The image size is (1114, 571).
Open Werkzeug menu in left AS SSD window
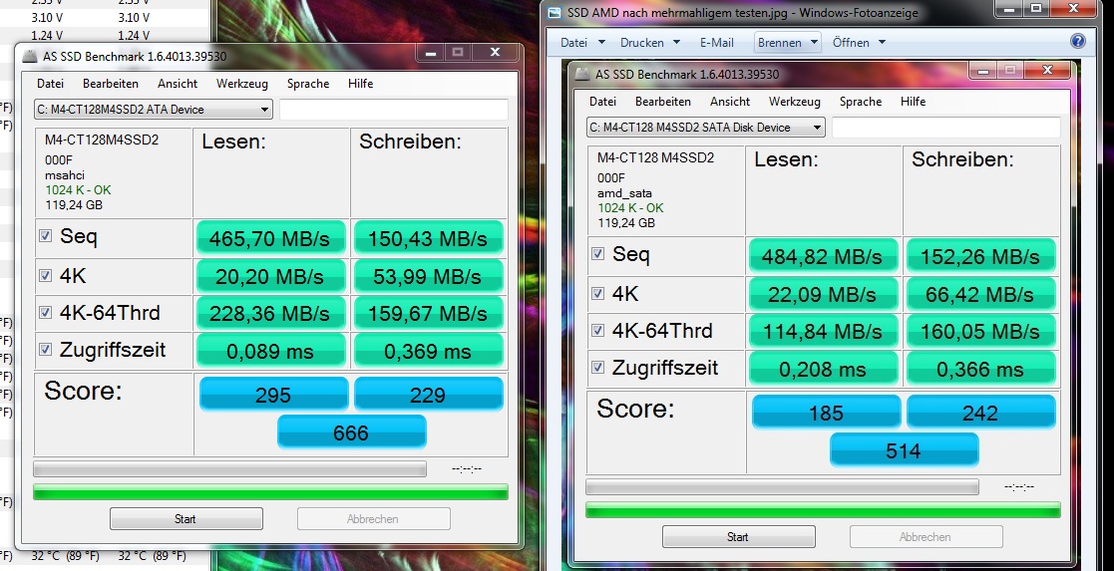[242, 83]
